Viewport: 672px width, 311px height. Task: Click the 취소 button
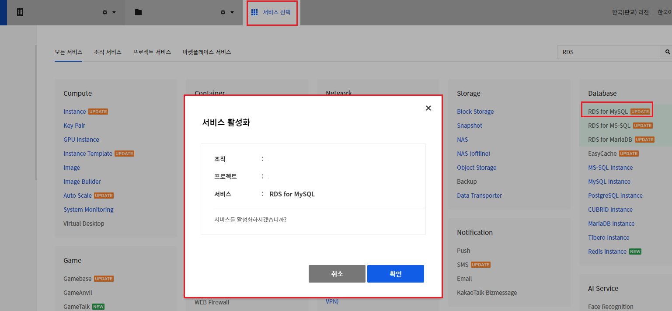click(337, 274)
